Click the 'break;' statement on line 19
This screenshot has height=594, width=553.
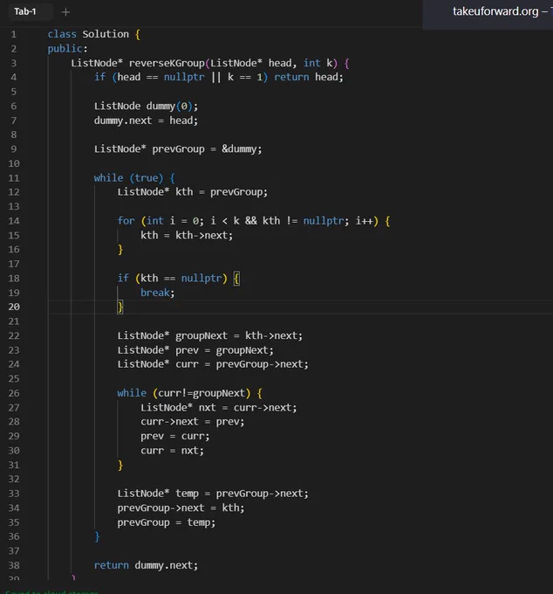coord(158,293)
